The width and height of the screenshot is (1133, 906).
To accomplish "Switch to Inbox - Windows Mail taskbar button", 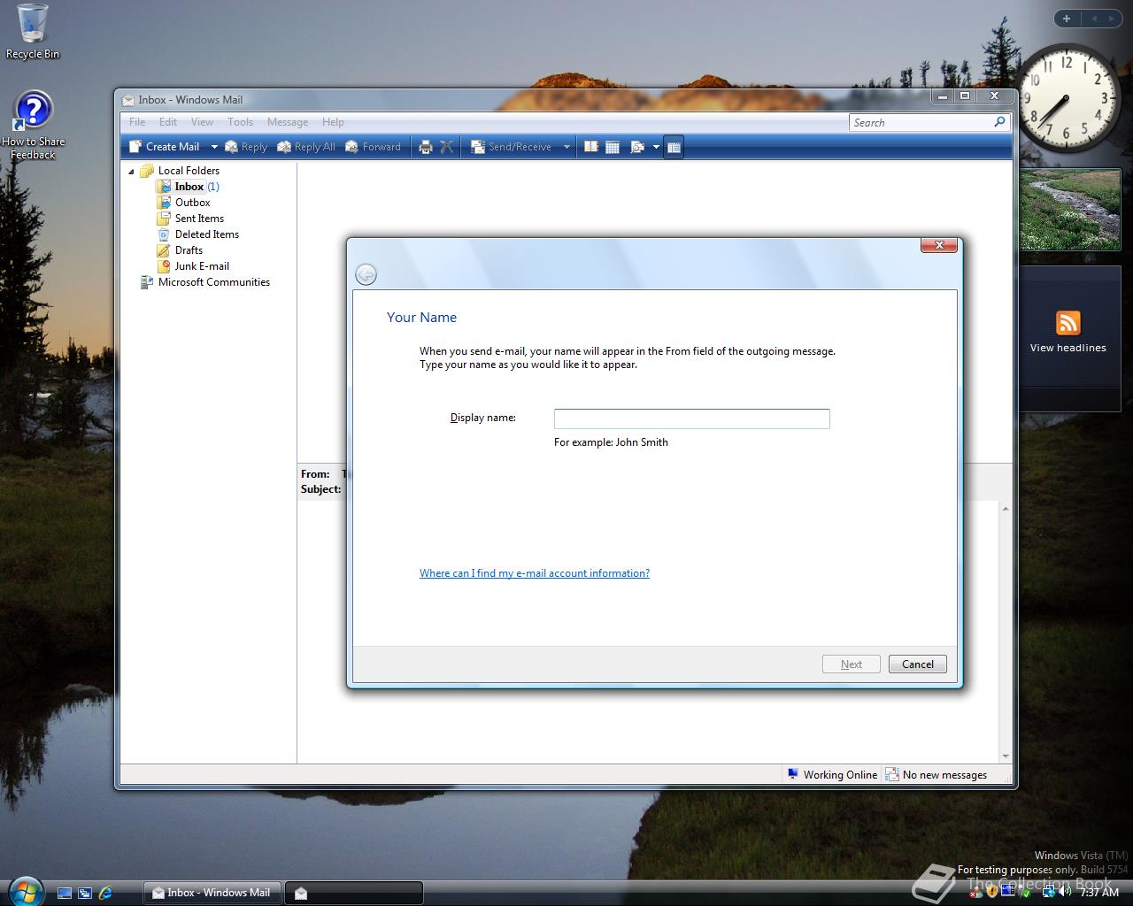I will point(212,893).
